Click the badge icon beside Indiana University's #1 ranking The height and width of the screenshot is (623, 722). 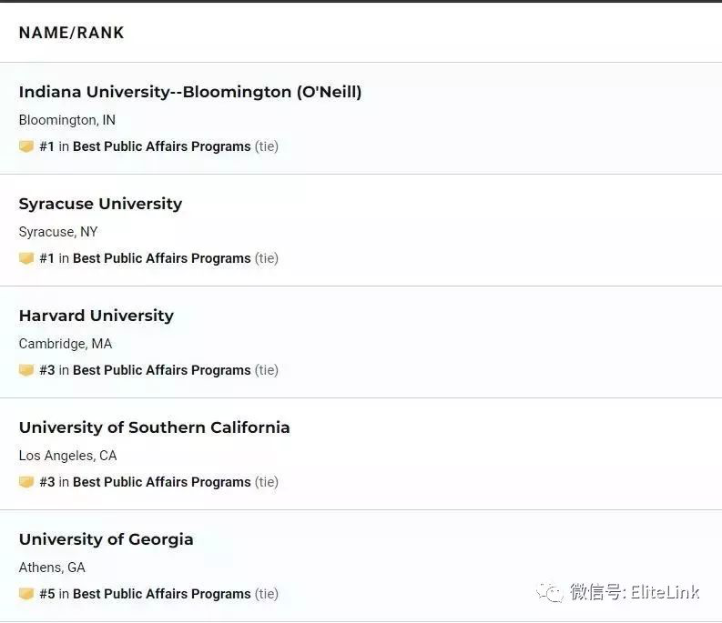click(26, 146)
